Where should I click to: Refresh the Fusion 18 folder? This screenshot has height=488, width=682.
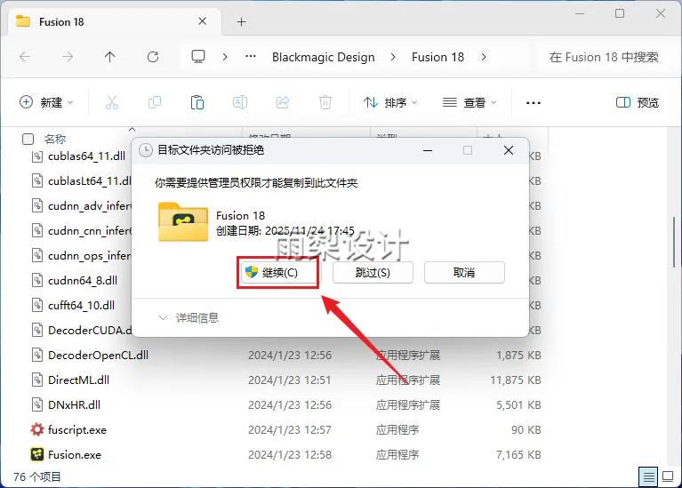pos(153,57)
